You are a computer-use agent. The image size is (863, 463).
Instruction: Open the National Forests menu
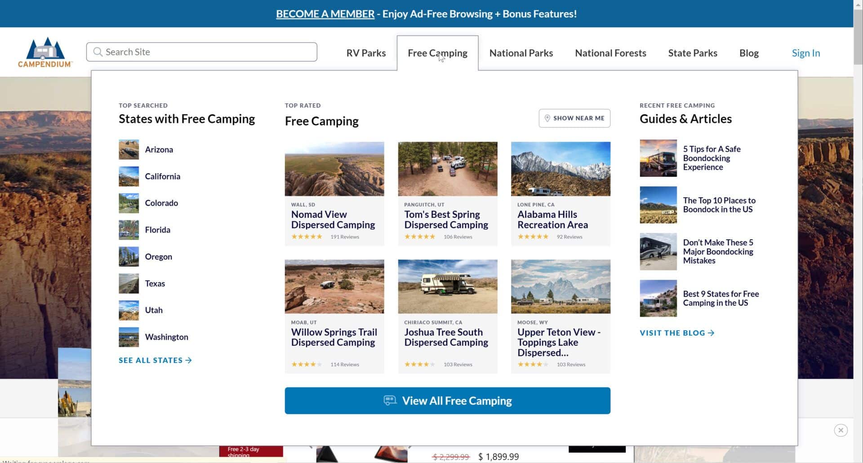610,53
